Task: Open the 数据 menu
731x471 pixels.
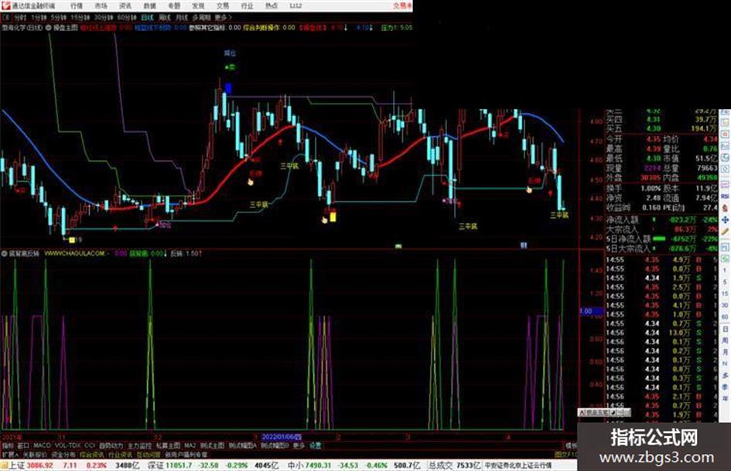Action: coord(149,6)
